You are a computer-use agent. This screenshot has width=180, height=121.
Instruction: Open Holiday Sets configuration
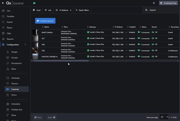point(17,109)
